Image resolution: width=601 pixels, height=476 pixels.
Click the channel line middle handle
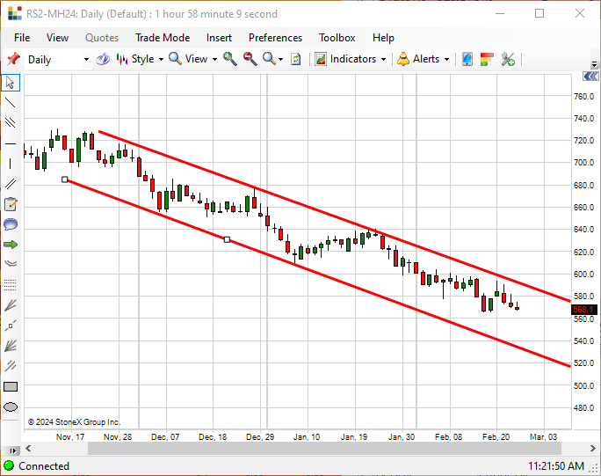(x=227, y=239)
